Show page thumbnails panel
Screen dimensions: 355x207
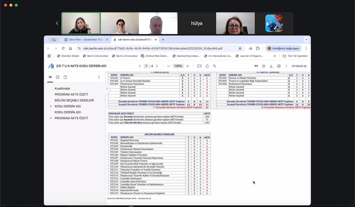[x=65, y=77]
